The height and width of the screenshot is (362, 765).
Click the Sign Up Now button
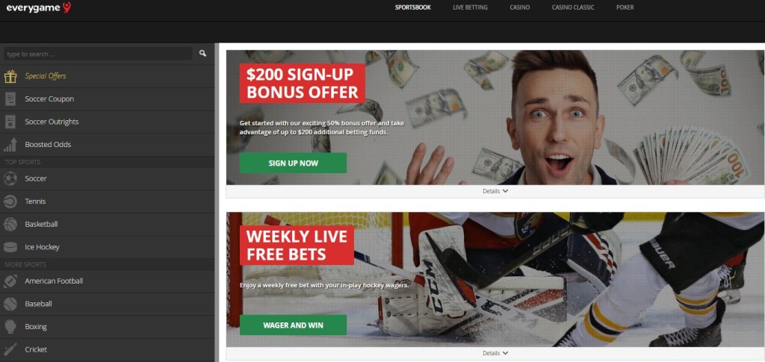click(293, 163)
